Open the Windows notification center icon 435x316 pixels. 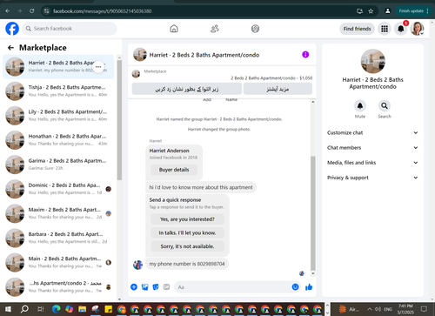pyautogui.click(x=424, y=309)
